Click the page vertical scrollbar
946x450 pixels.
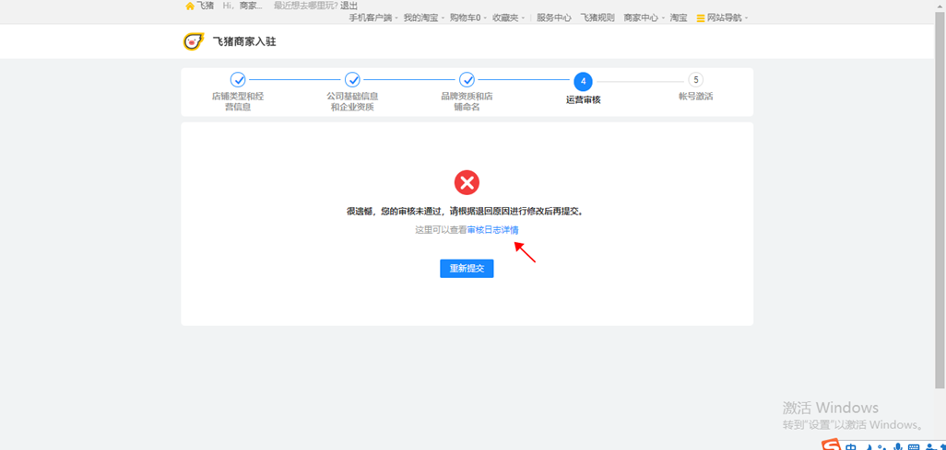click(x=940, y=199)
